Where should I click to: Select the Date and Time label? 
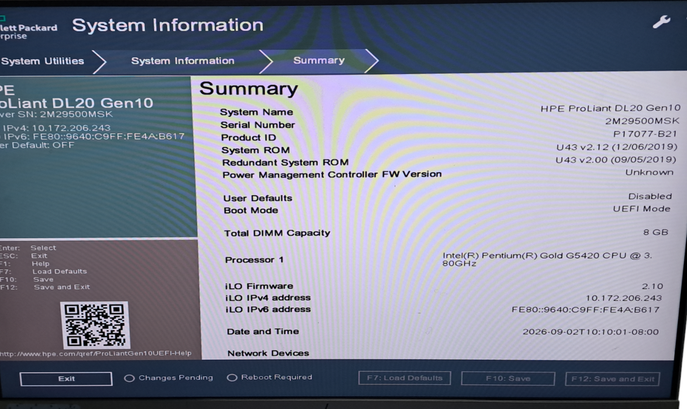(x=263, y=331)
